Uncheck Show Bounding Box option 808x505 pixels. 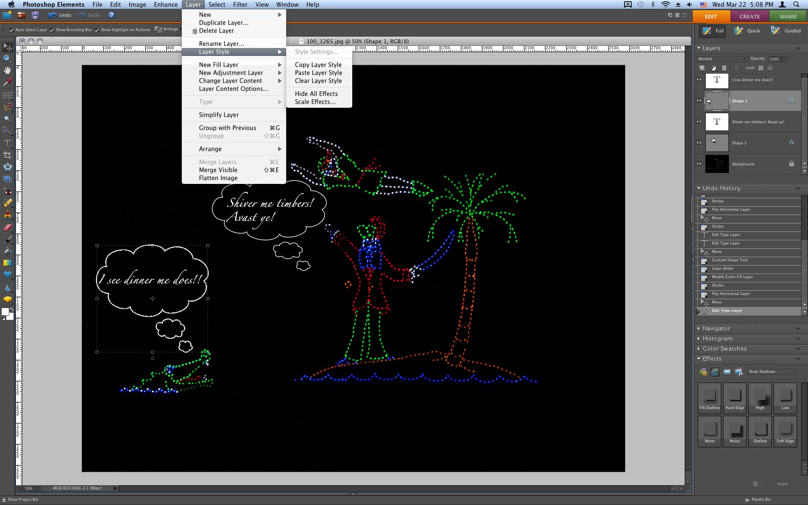52,30
